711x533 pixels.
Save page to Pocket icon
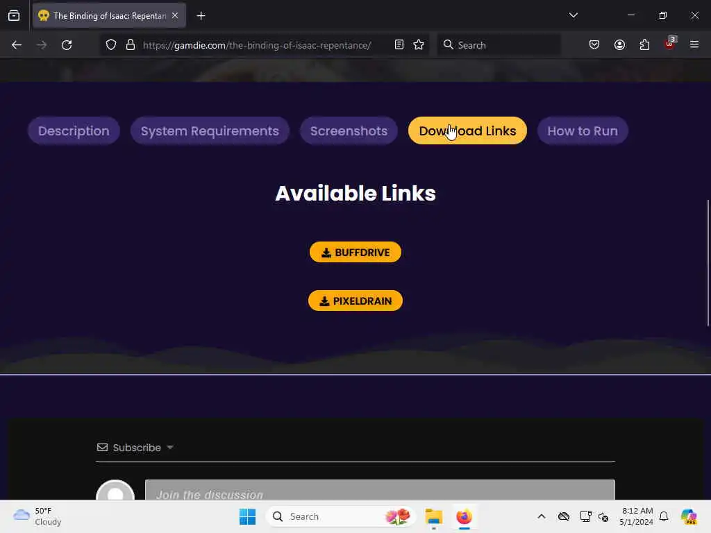[594, 45]
